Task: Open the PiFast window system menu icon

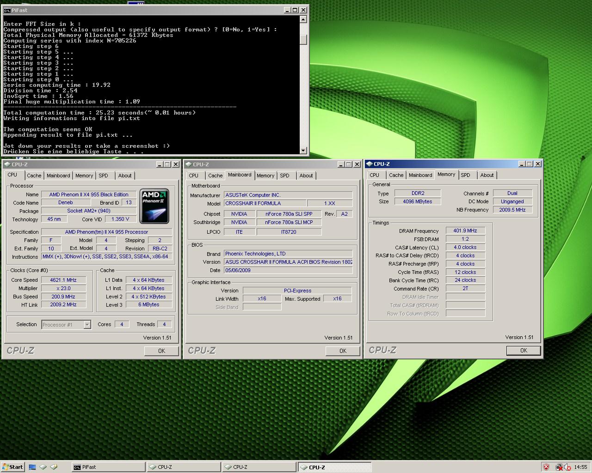Action: 7,10
